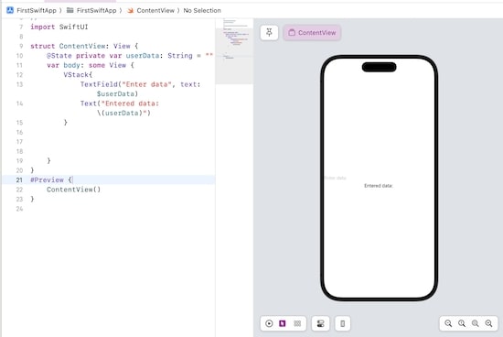Click the '\(userData)")' code text

(x=123, y=113)
